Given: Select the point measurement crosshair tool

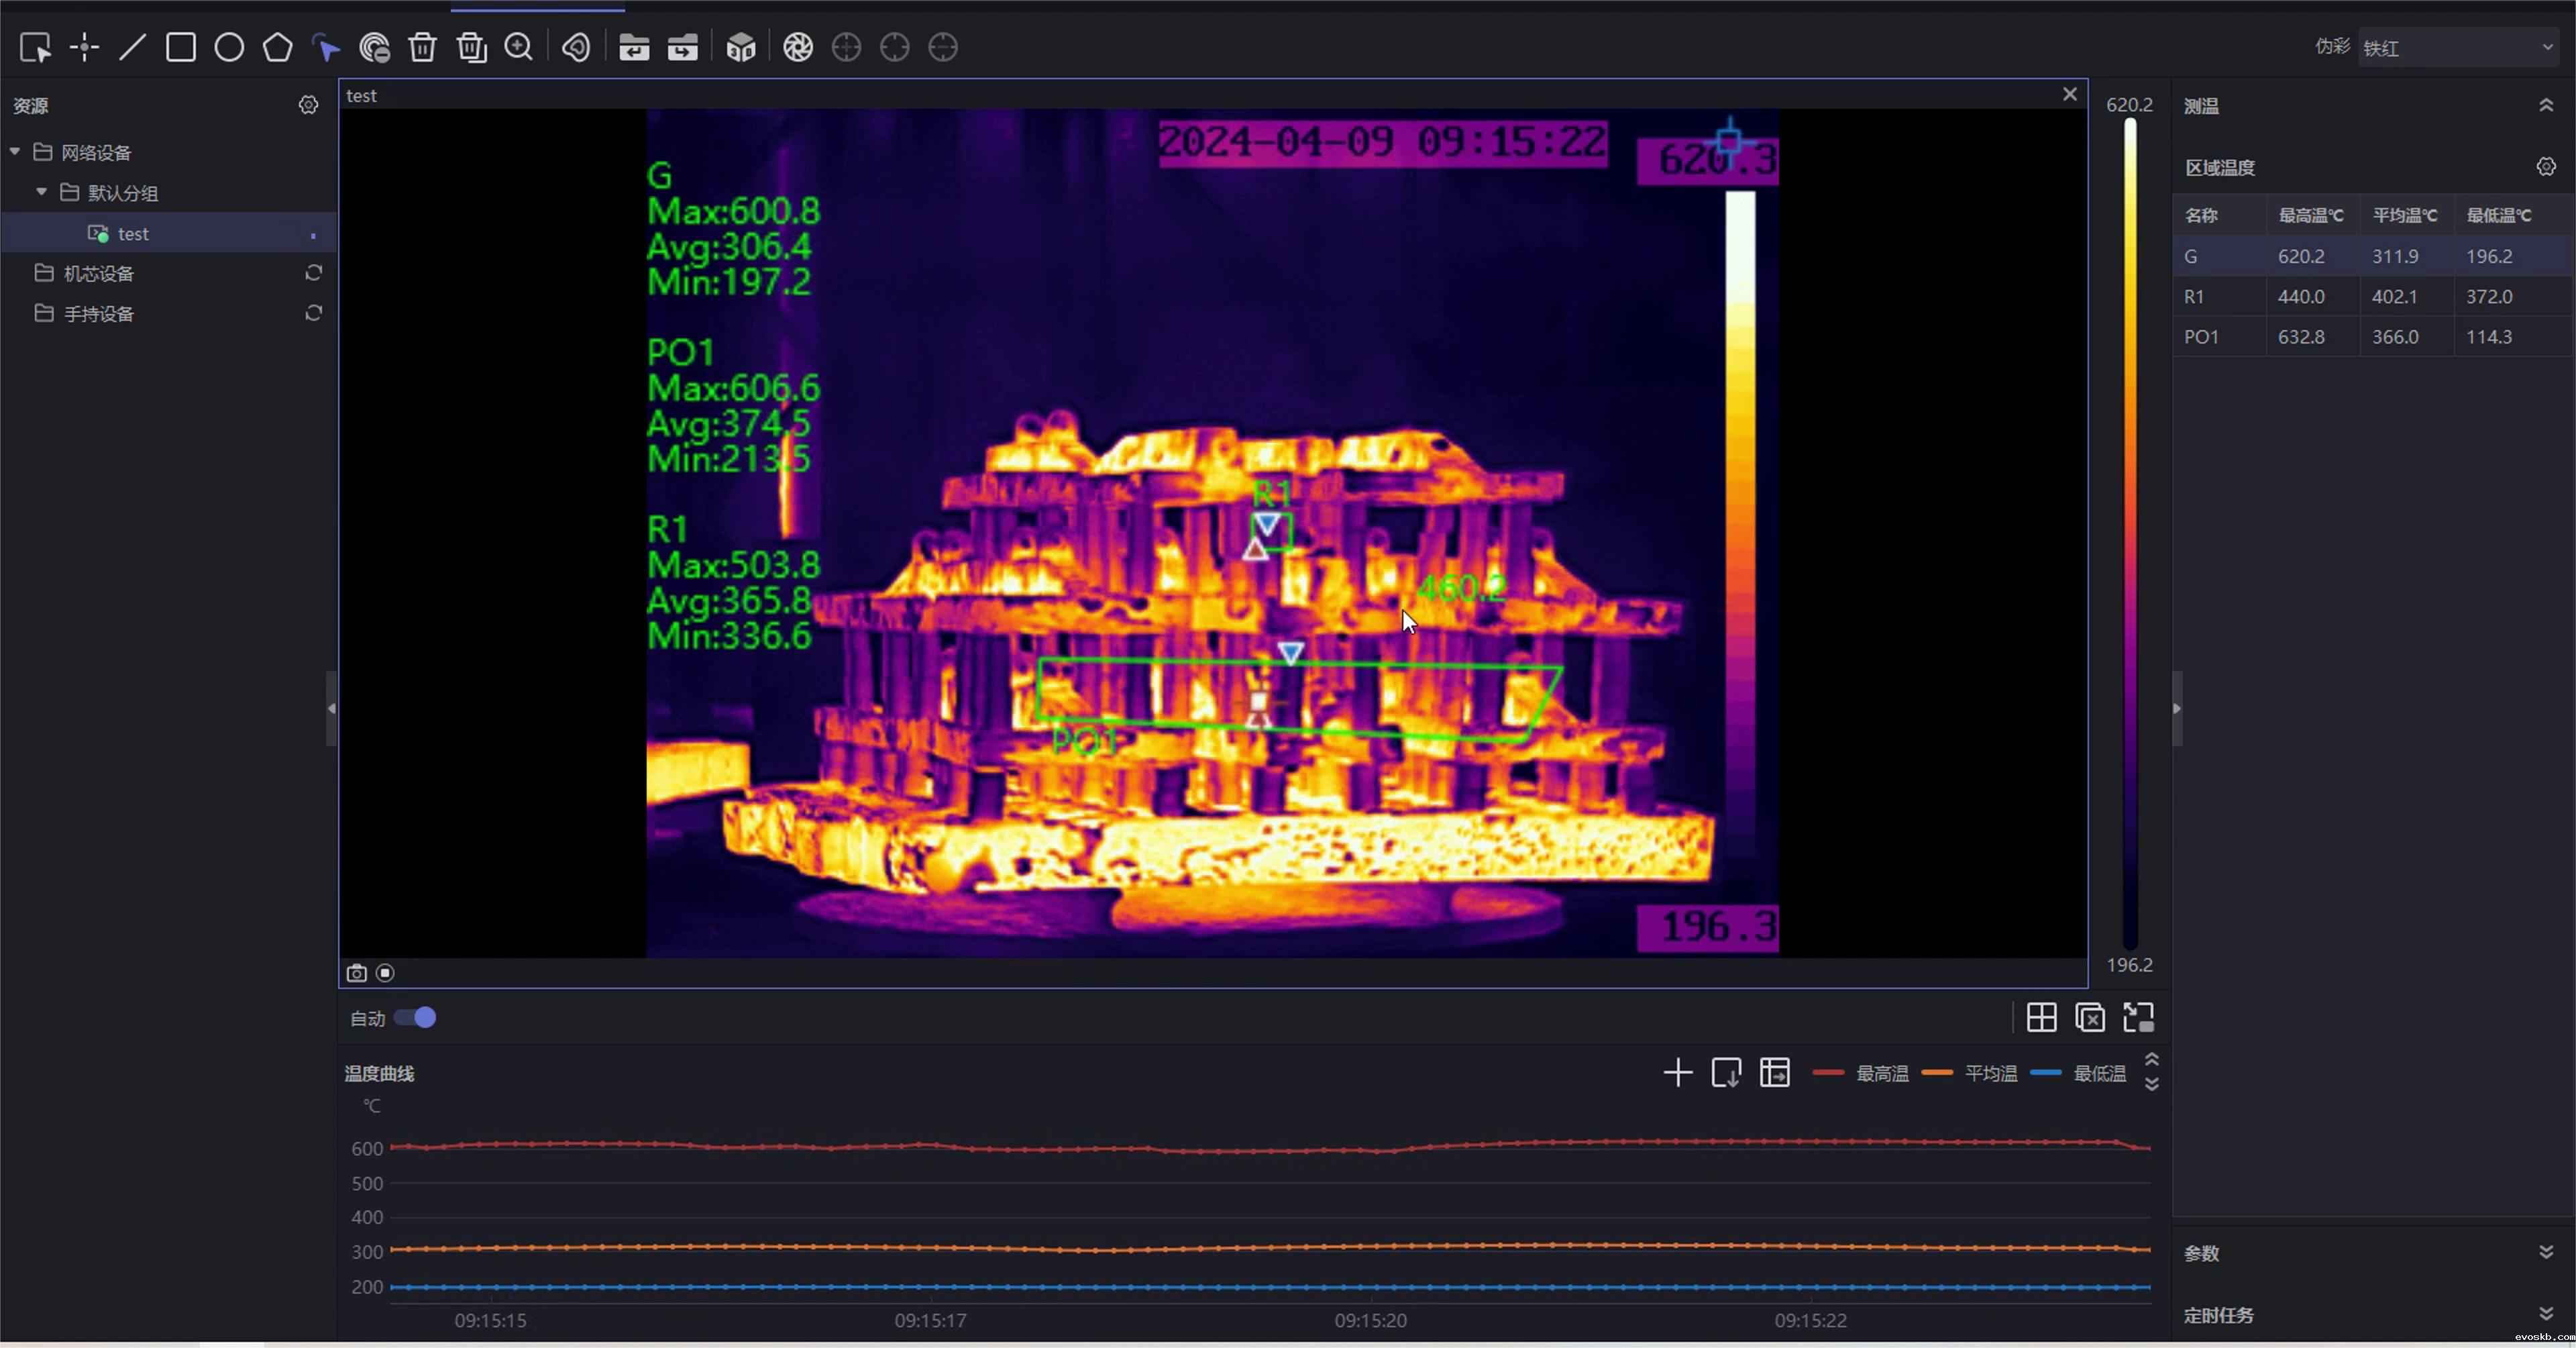Looking at the screenshot, I should coord(84,47).
